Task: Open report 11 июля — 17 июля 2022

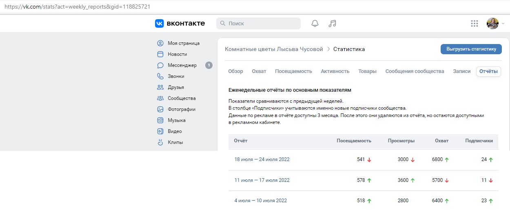Action: (x=262, y=180)
